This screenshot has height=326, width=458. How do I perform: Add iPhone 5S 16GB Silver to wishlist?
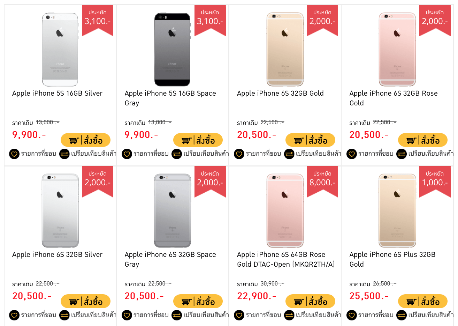[14, 154]
